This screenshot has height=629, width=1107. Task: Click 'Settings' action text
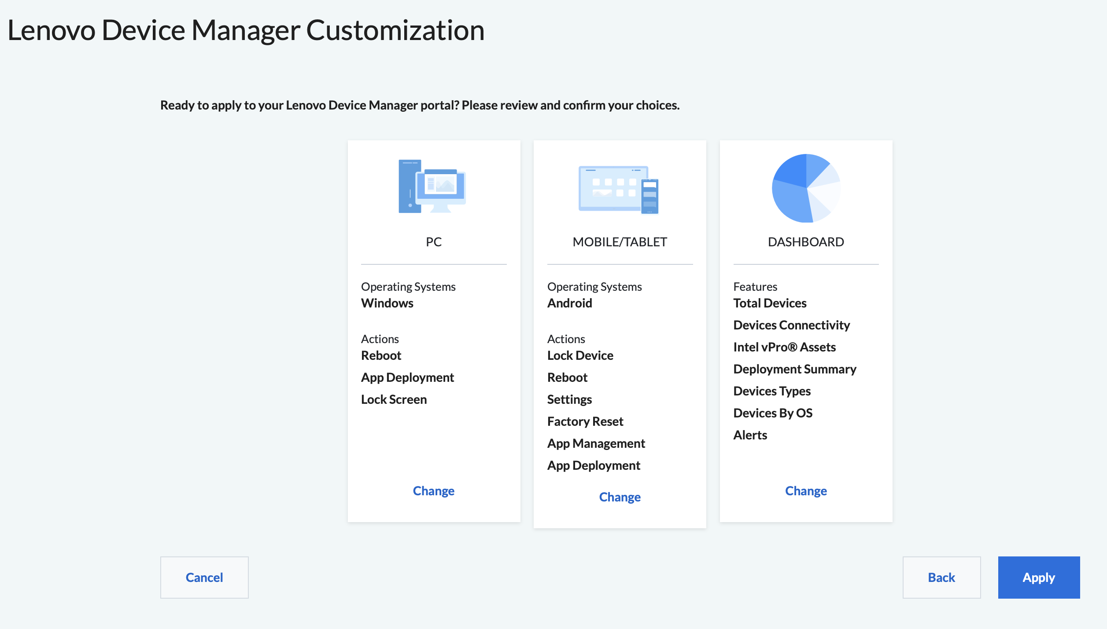coord(569,399)
